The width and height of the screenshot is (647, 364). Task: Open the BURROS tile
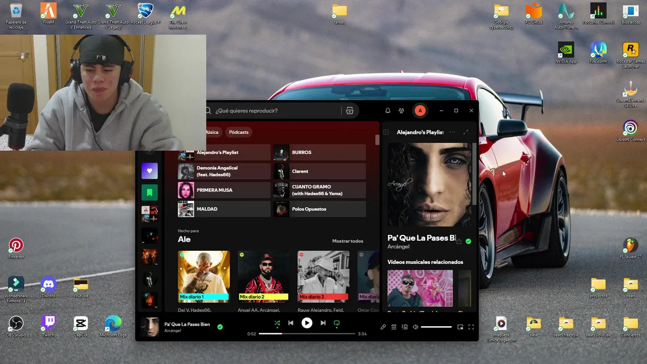319,152
